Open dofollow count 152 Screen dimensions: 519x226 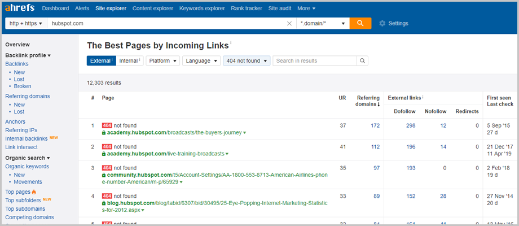pyautogui.click(x=411, y=196)
